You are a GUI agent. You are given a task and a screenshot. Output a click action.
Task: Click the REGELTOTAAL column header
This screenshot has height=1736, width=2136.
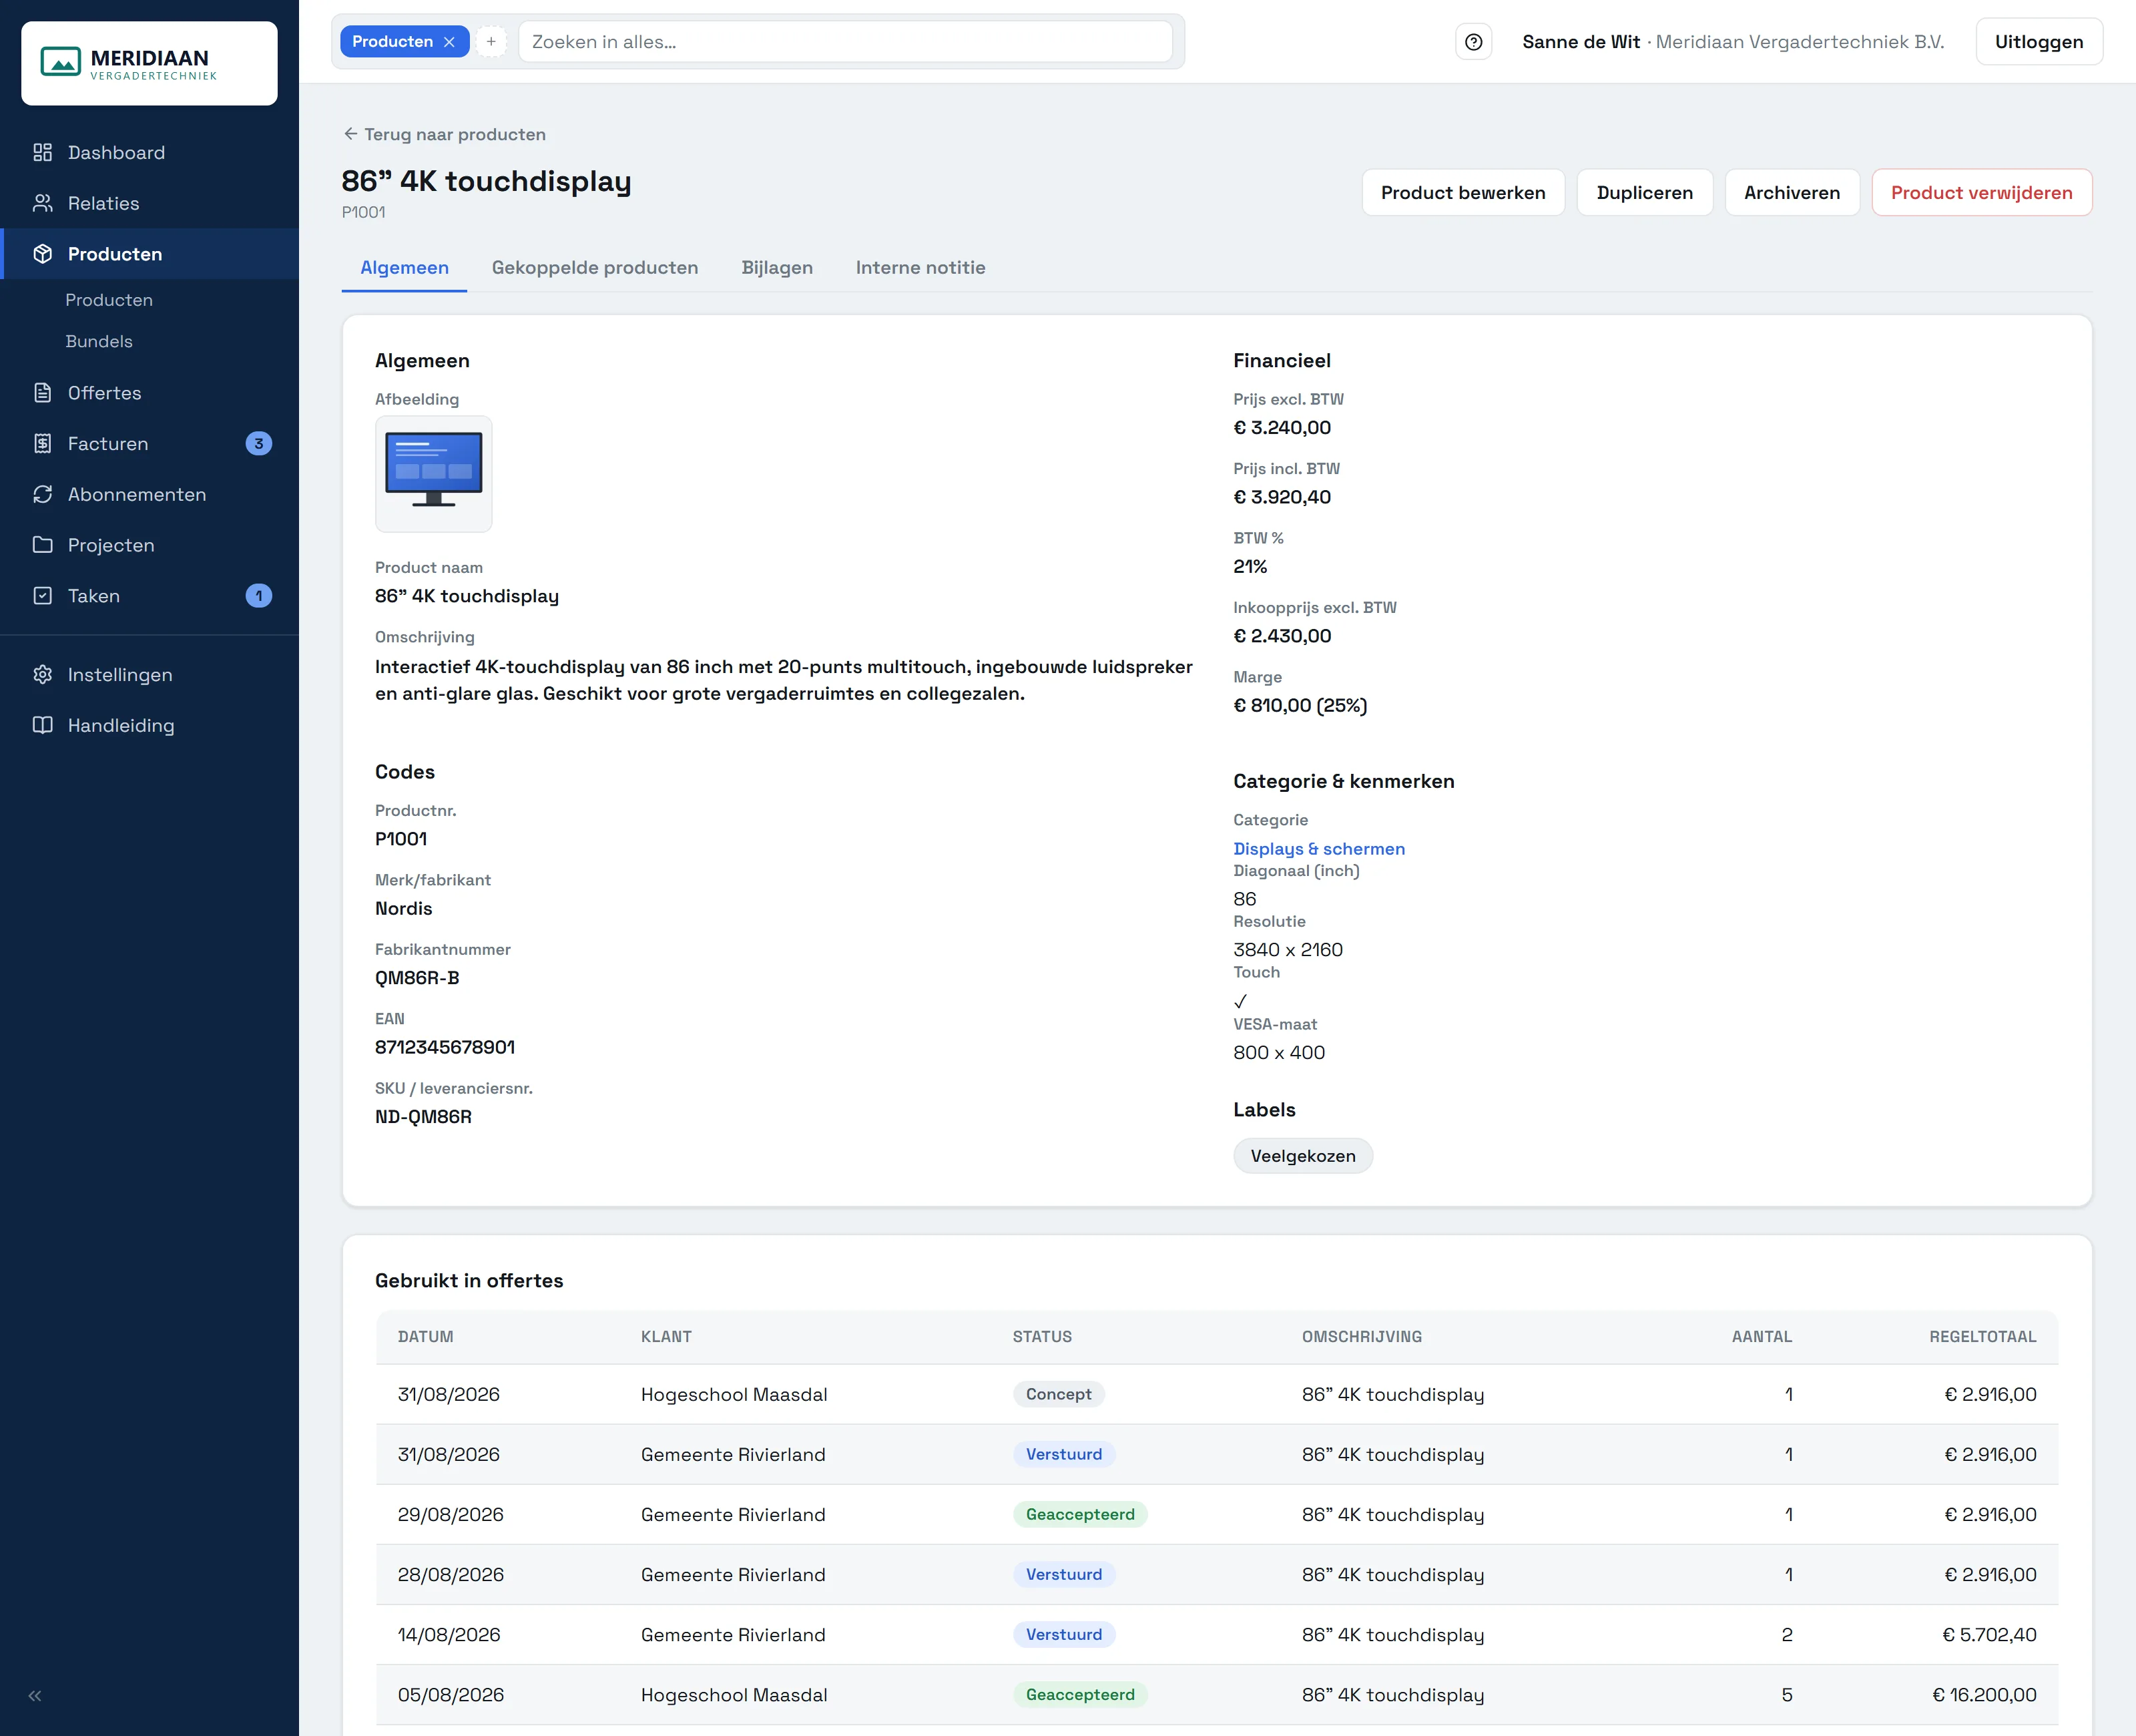tap(1982, 1337)
